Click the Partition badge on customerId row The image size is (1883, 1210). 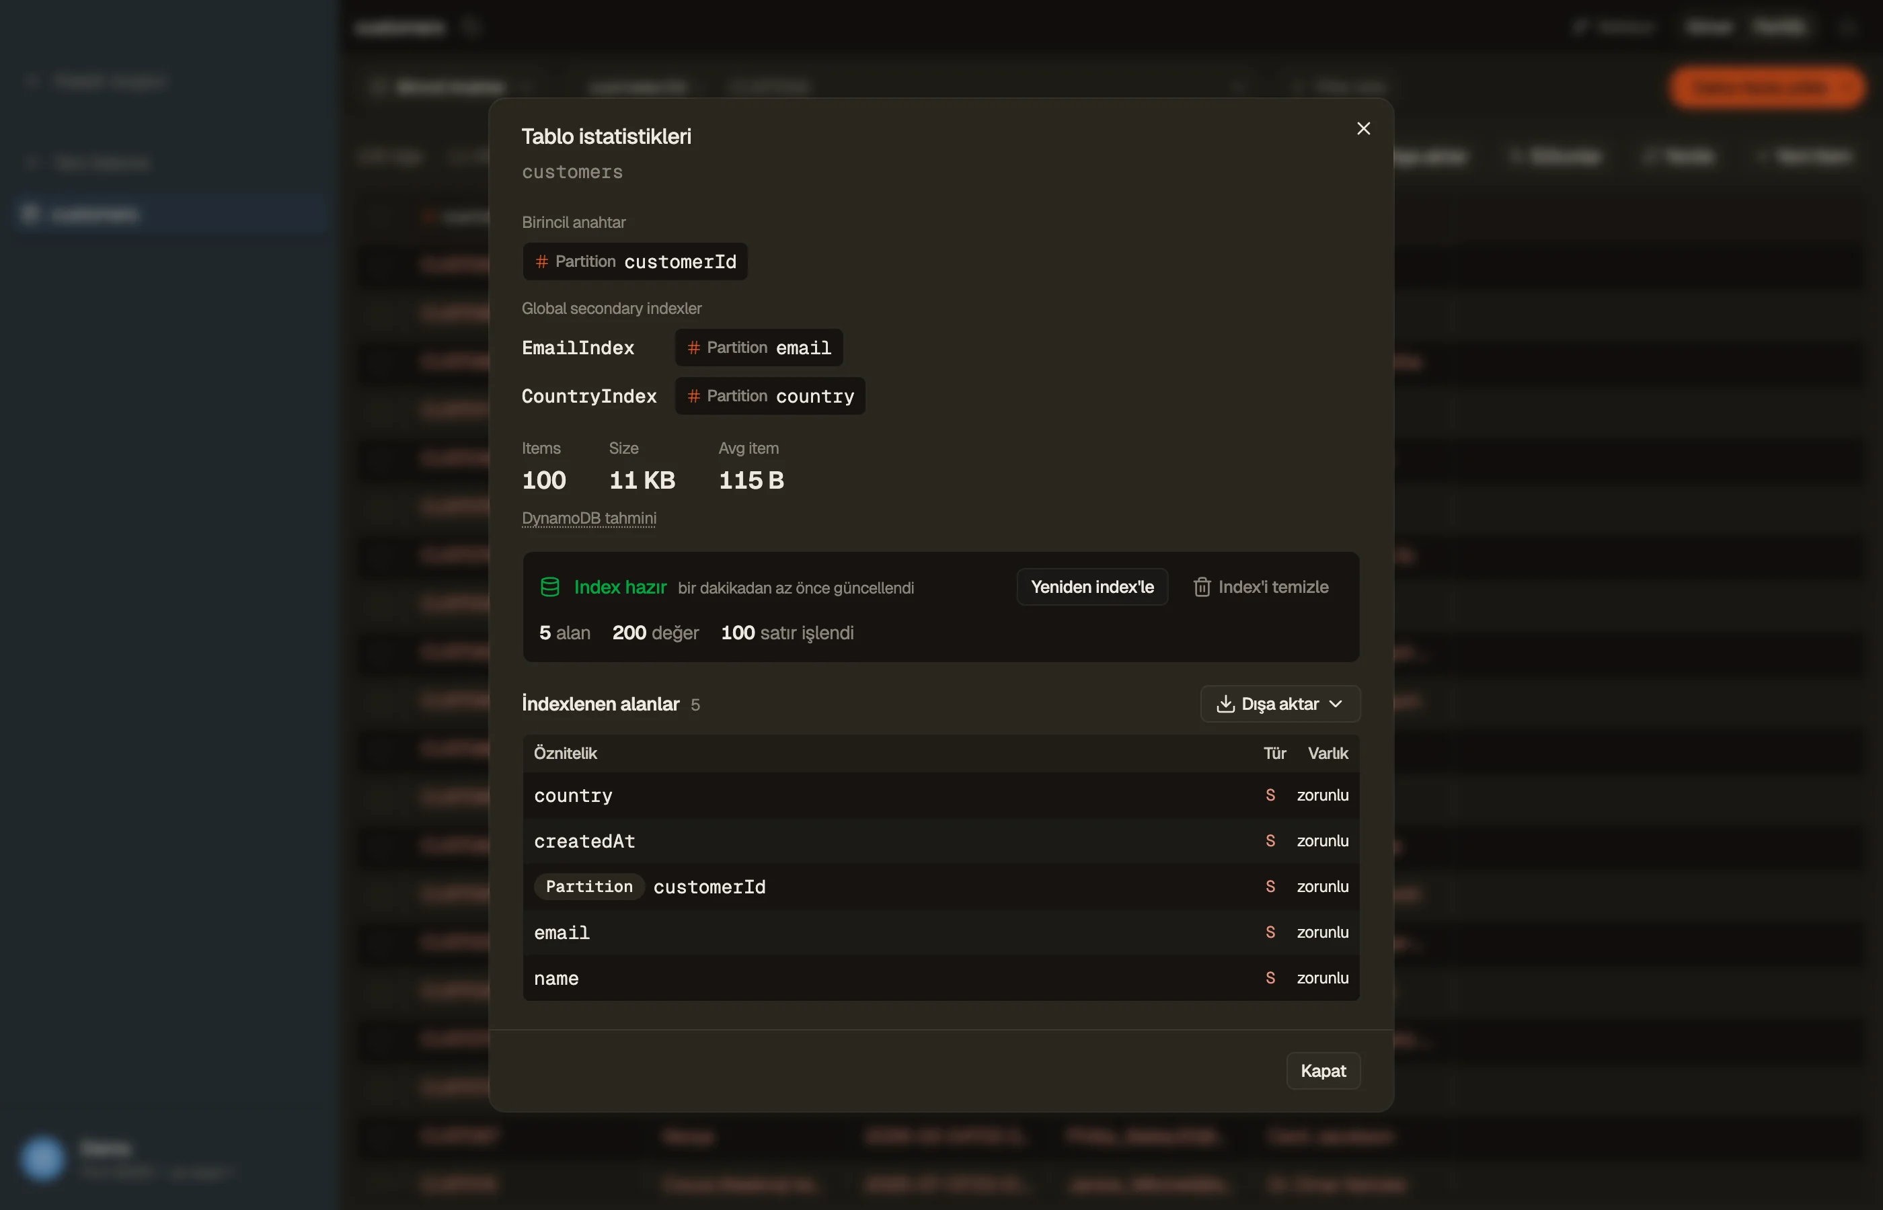588,887
